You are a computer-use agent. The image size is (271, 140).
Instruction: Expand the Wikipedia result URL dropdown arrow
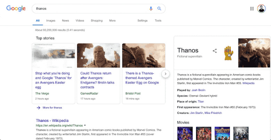pyautogui.click(x=85, y=125)
